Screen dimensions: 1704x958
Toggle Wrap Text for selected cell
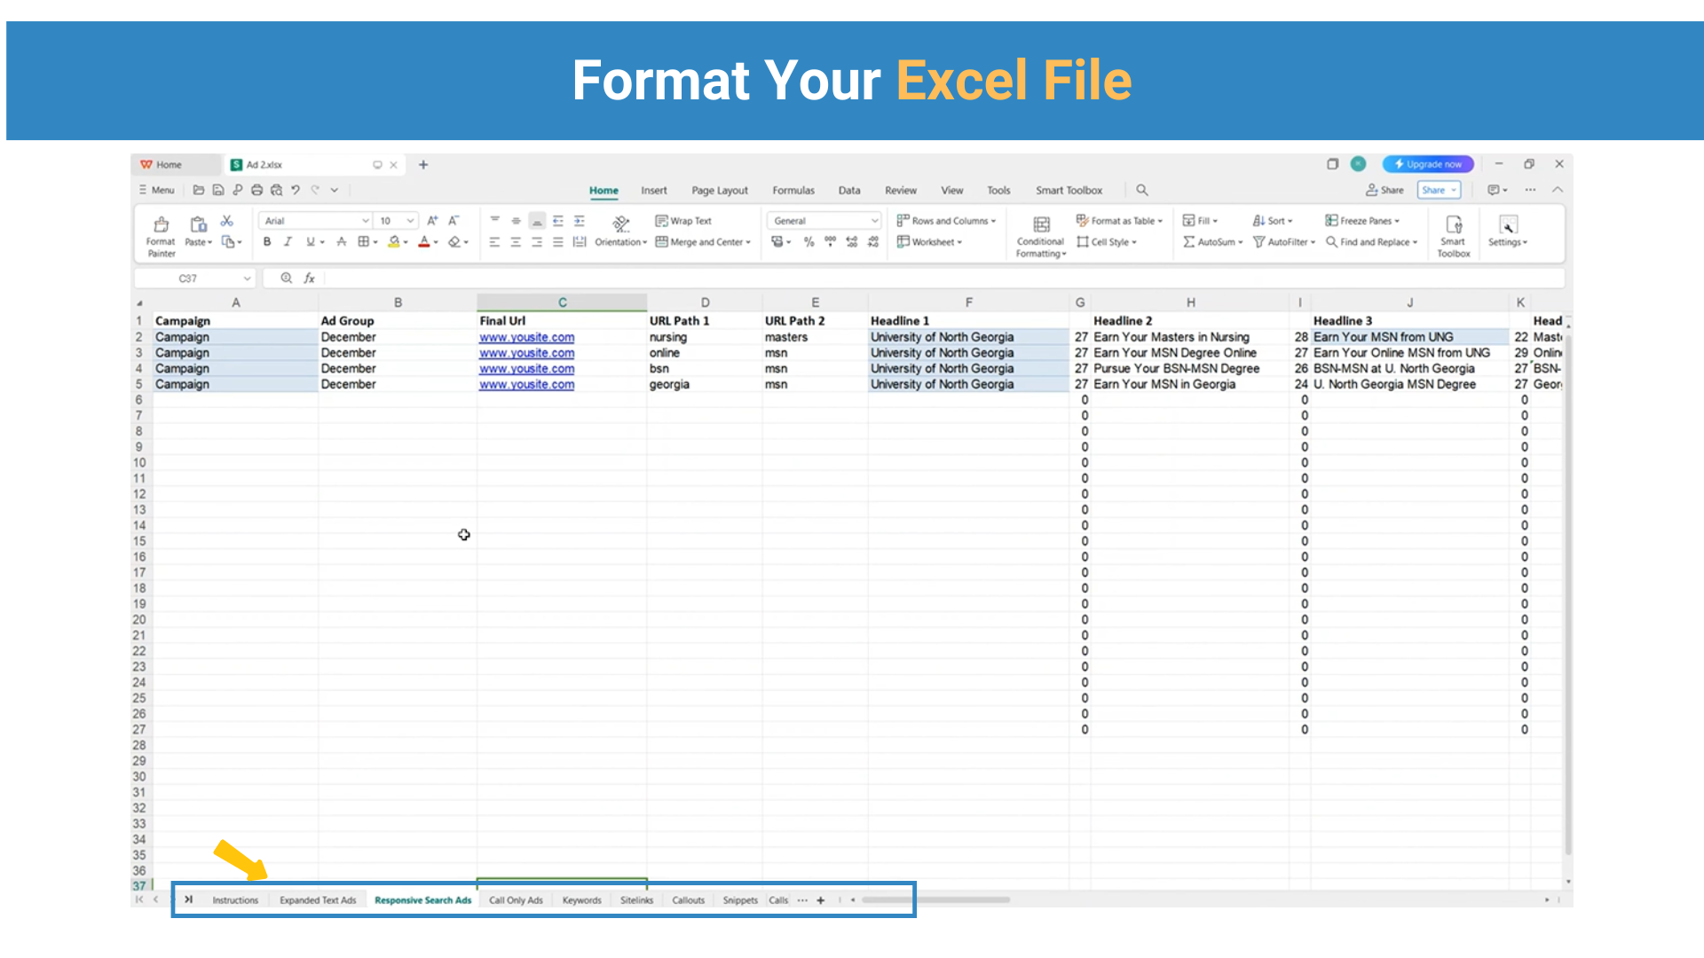point(683,221)
